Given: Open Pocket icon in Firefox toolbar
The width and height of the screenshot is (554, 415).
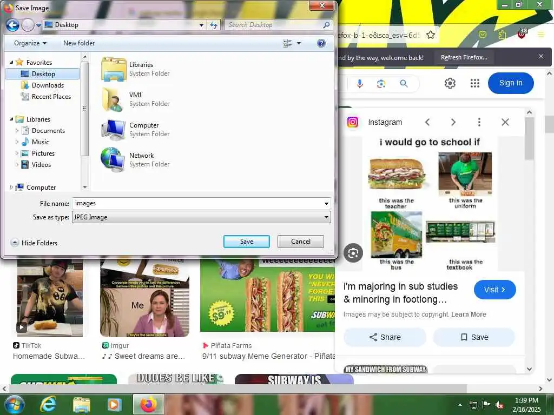Looking at the screenshot, I should 482,35.
